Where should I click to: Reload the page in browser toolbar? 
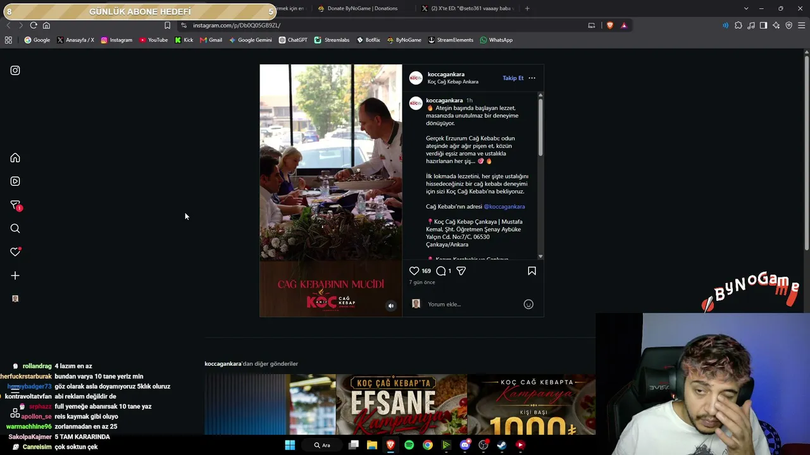coord(34,25)
